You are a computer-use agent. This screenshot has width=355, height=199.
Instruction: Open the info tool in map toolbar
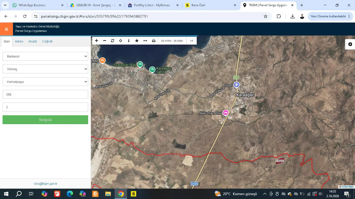click(x=129, y=41)
